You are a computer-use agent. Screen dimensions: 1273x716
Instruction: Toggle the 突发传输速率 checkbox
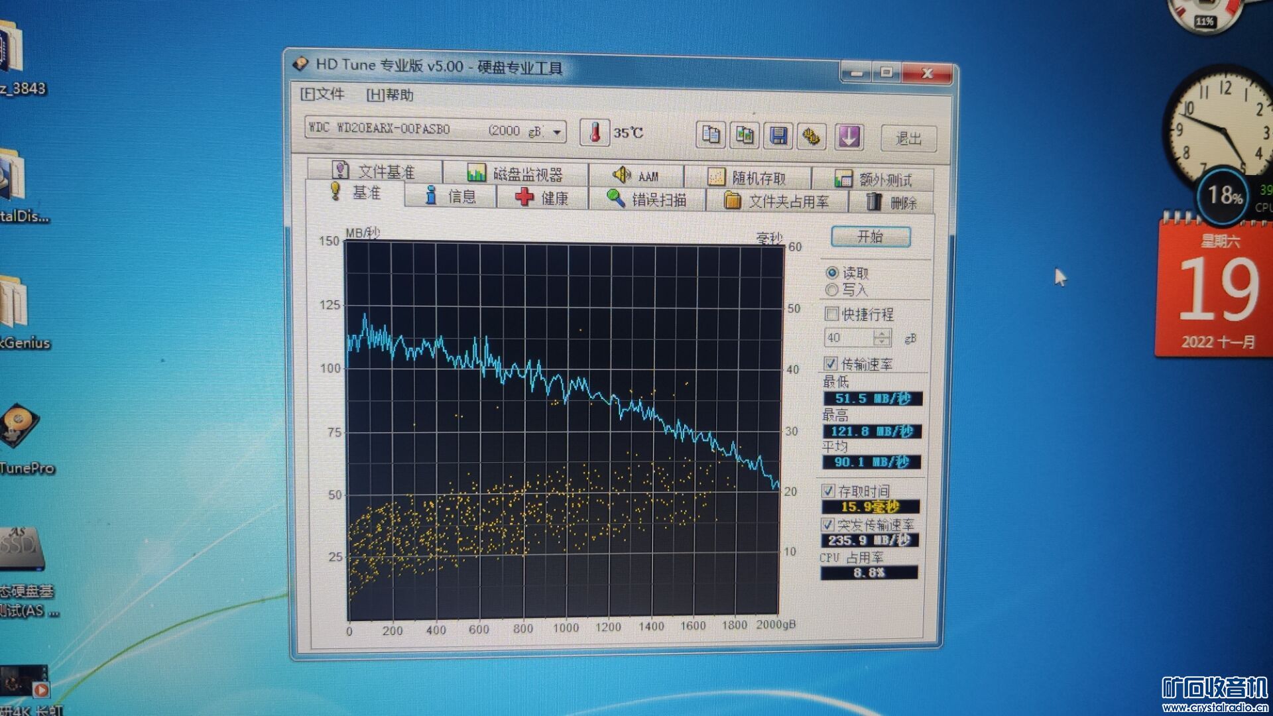(x=827, y=524)
